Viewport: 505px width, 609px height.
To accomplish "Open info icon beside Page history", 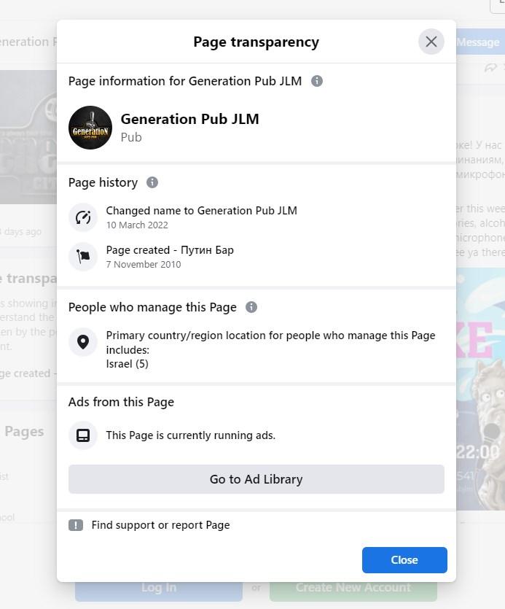I will coord(152,182).
